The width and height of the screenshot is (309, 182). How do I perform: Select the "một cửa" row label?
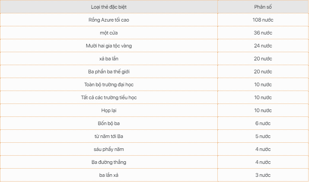[x=109, y=33]
